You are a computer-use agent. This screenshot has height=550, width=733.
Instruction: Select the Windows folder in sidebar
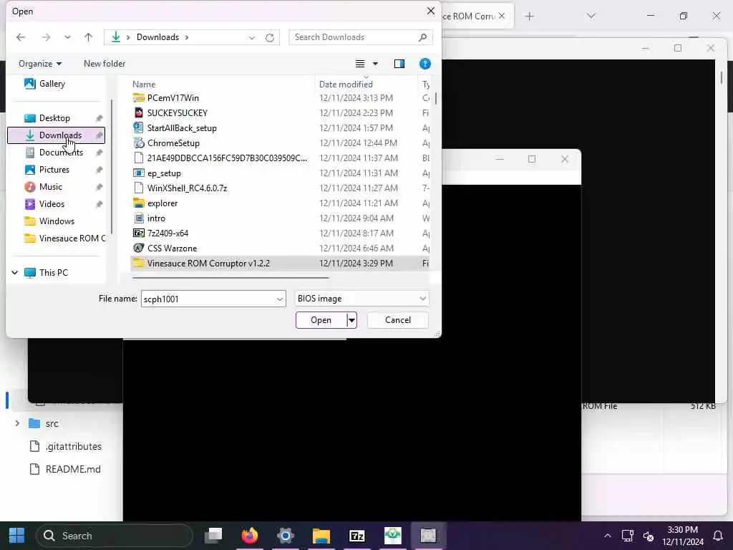(57, 221)
